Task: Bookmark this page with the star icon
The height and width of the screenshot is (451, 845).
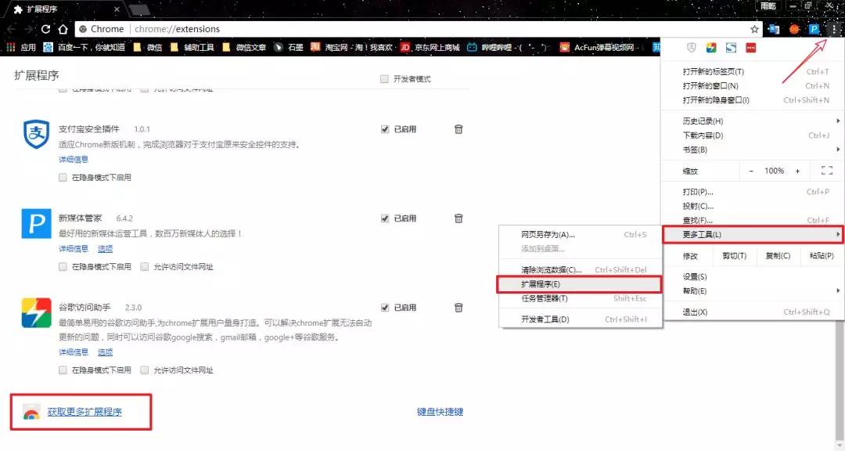Action: point(754,29)
